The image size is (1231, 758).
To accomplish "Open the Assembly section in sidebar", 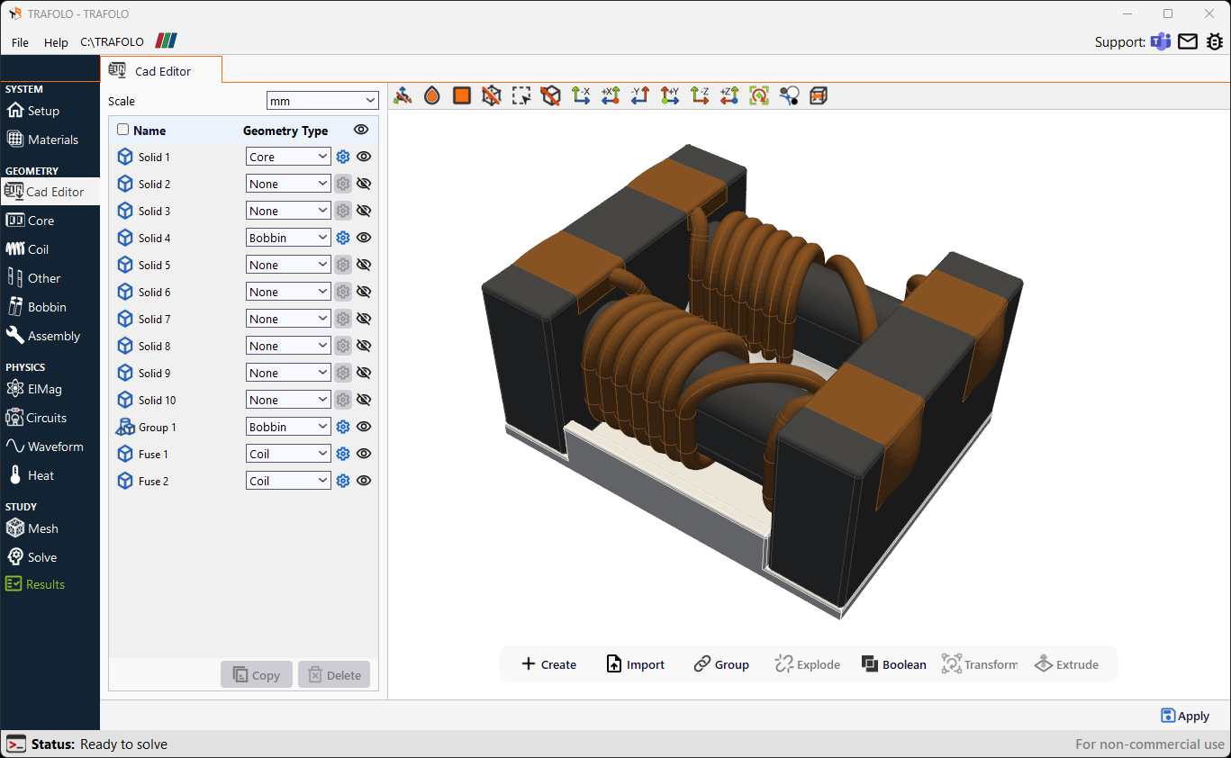I will coord(50,336).
